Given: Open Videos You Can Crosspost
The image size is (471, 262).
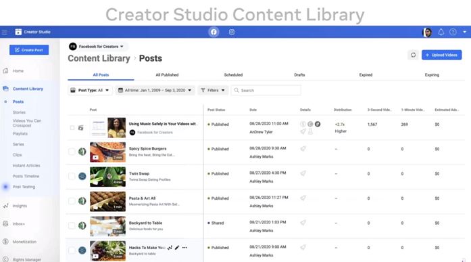Looking at the screenshot, I should pyautogui.click(x=27, y=123).
